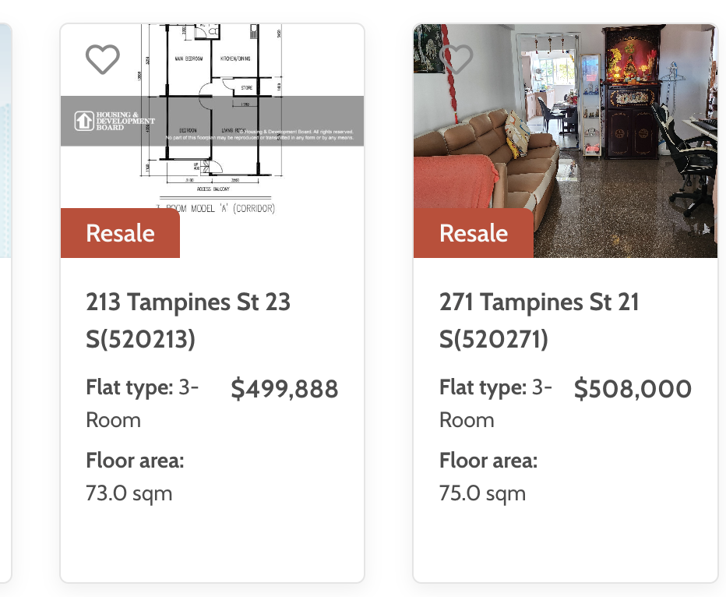Click Flat type 3-Room on 271 Tampines card

click(x=495, y=404)
